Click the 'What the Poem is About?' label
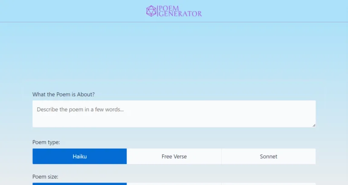The image size is (348, 185). click(x=63, y=95)
